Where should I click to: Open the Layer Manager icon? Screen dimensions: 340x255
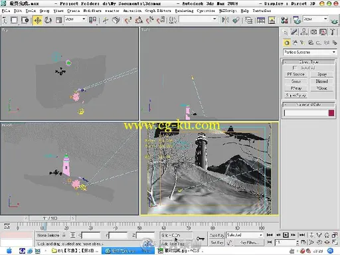(x=249, y=20)
